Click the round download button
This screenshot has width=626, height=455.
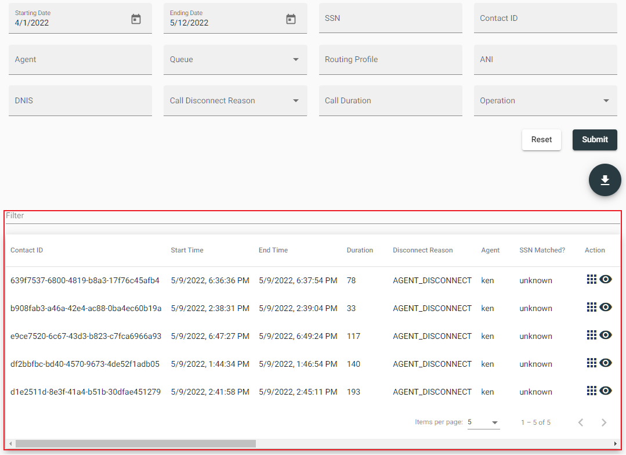[x=605, y=180]
